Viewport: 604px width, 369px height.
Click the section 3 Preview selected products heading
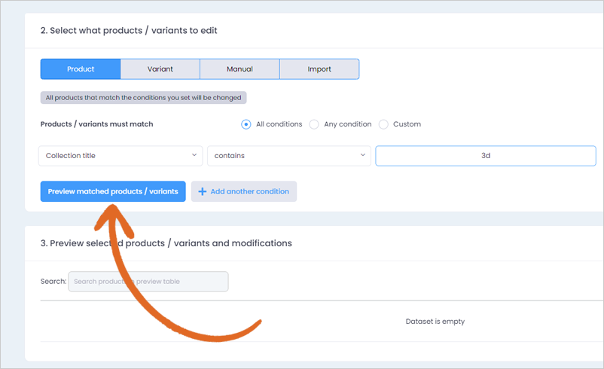[x=166, y=243]
